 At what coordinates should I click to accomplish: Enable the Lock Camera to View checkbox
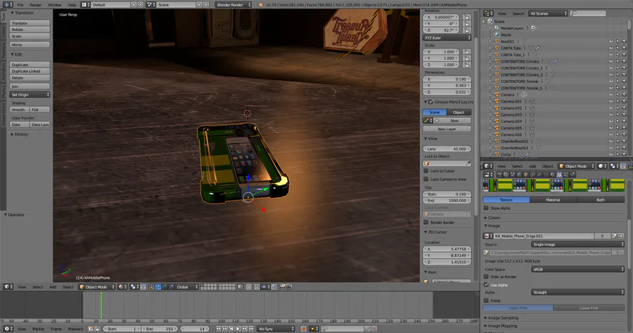click(426, 179)
